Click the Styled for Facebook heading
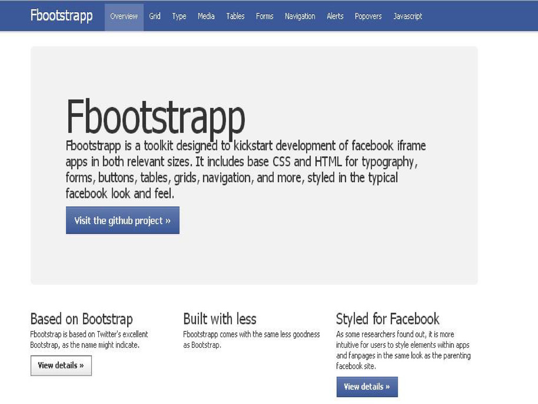This screenshot has height=404, width=538. click(388, 319)
